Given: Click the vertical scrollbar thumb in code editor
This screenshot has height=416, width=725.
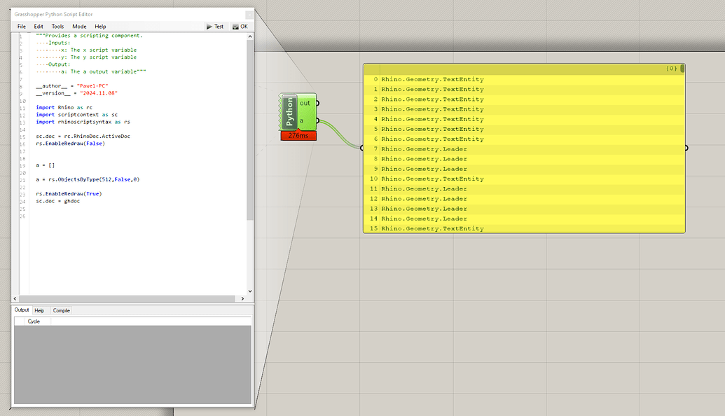Looking at the screenshot, I should (x=250, y=130).
